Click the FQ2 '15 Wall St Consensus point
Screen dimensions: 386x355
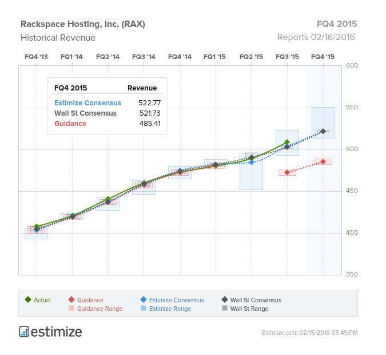pos(252,157)
